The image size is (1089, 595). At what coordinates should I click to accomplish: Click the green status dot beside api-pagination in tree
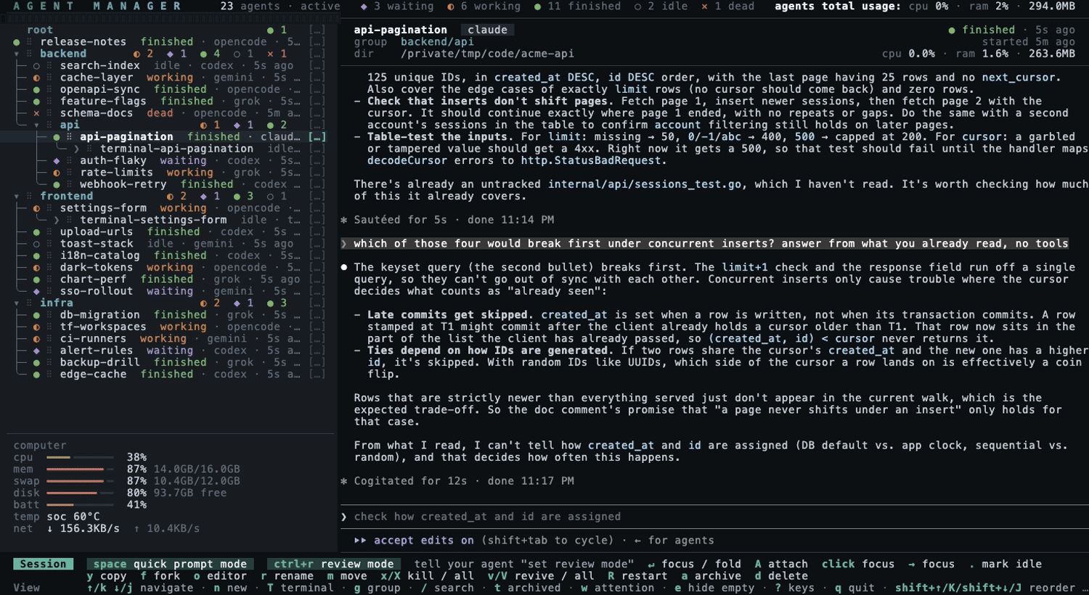(57, 137)
